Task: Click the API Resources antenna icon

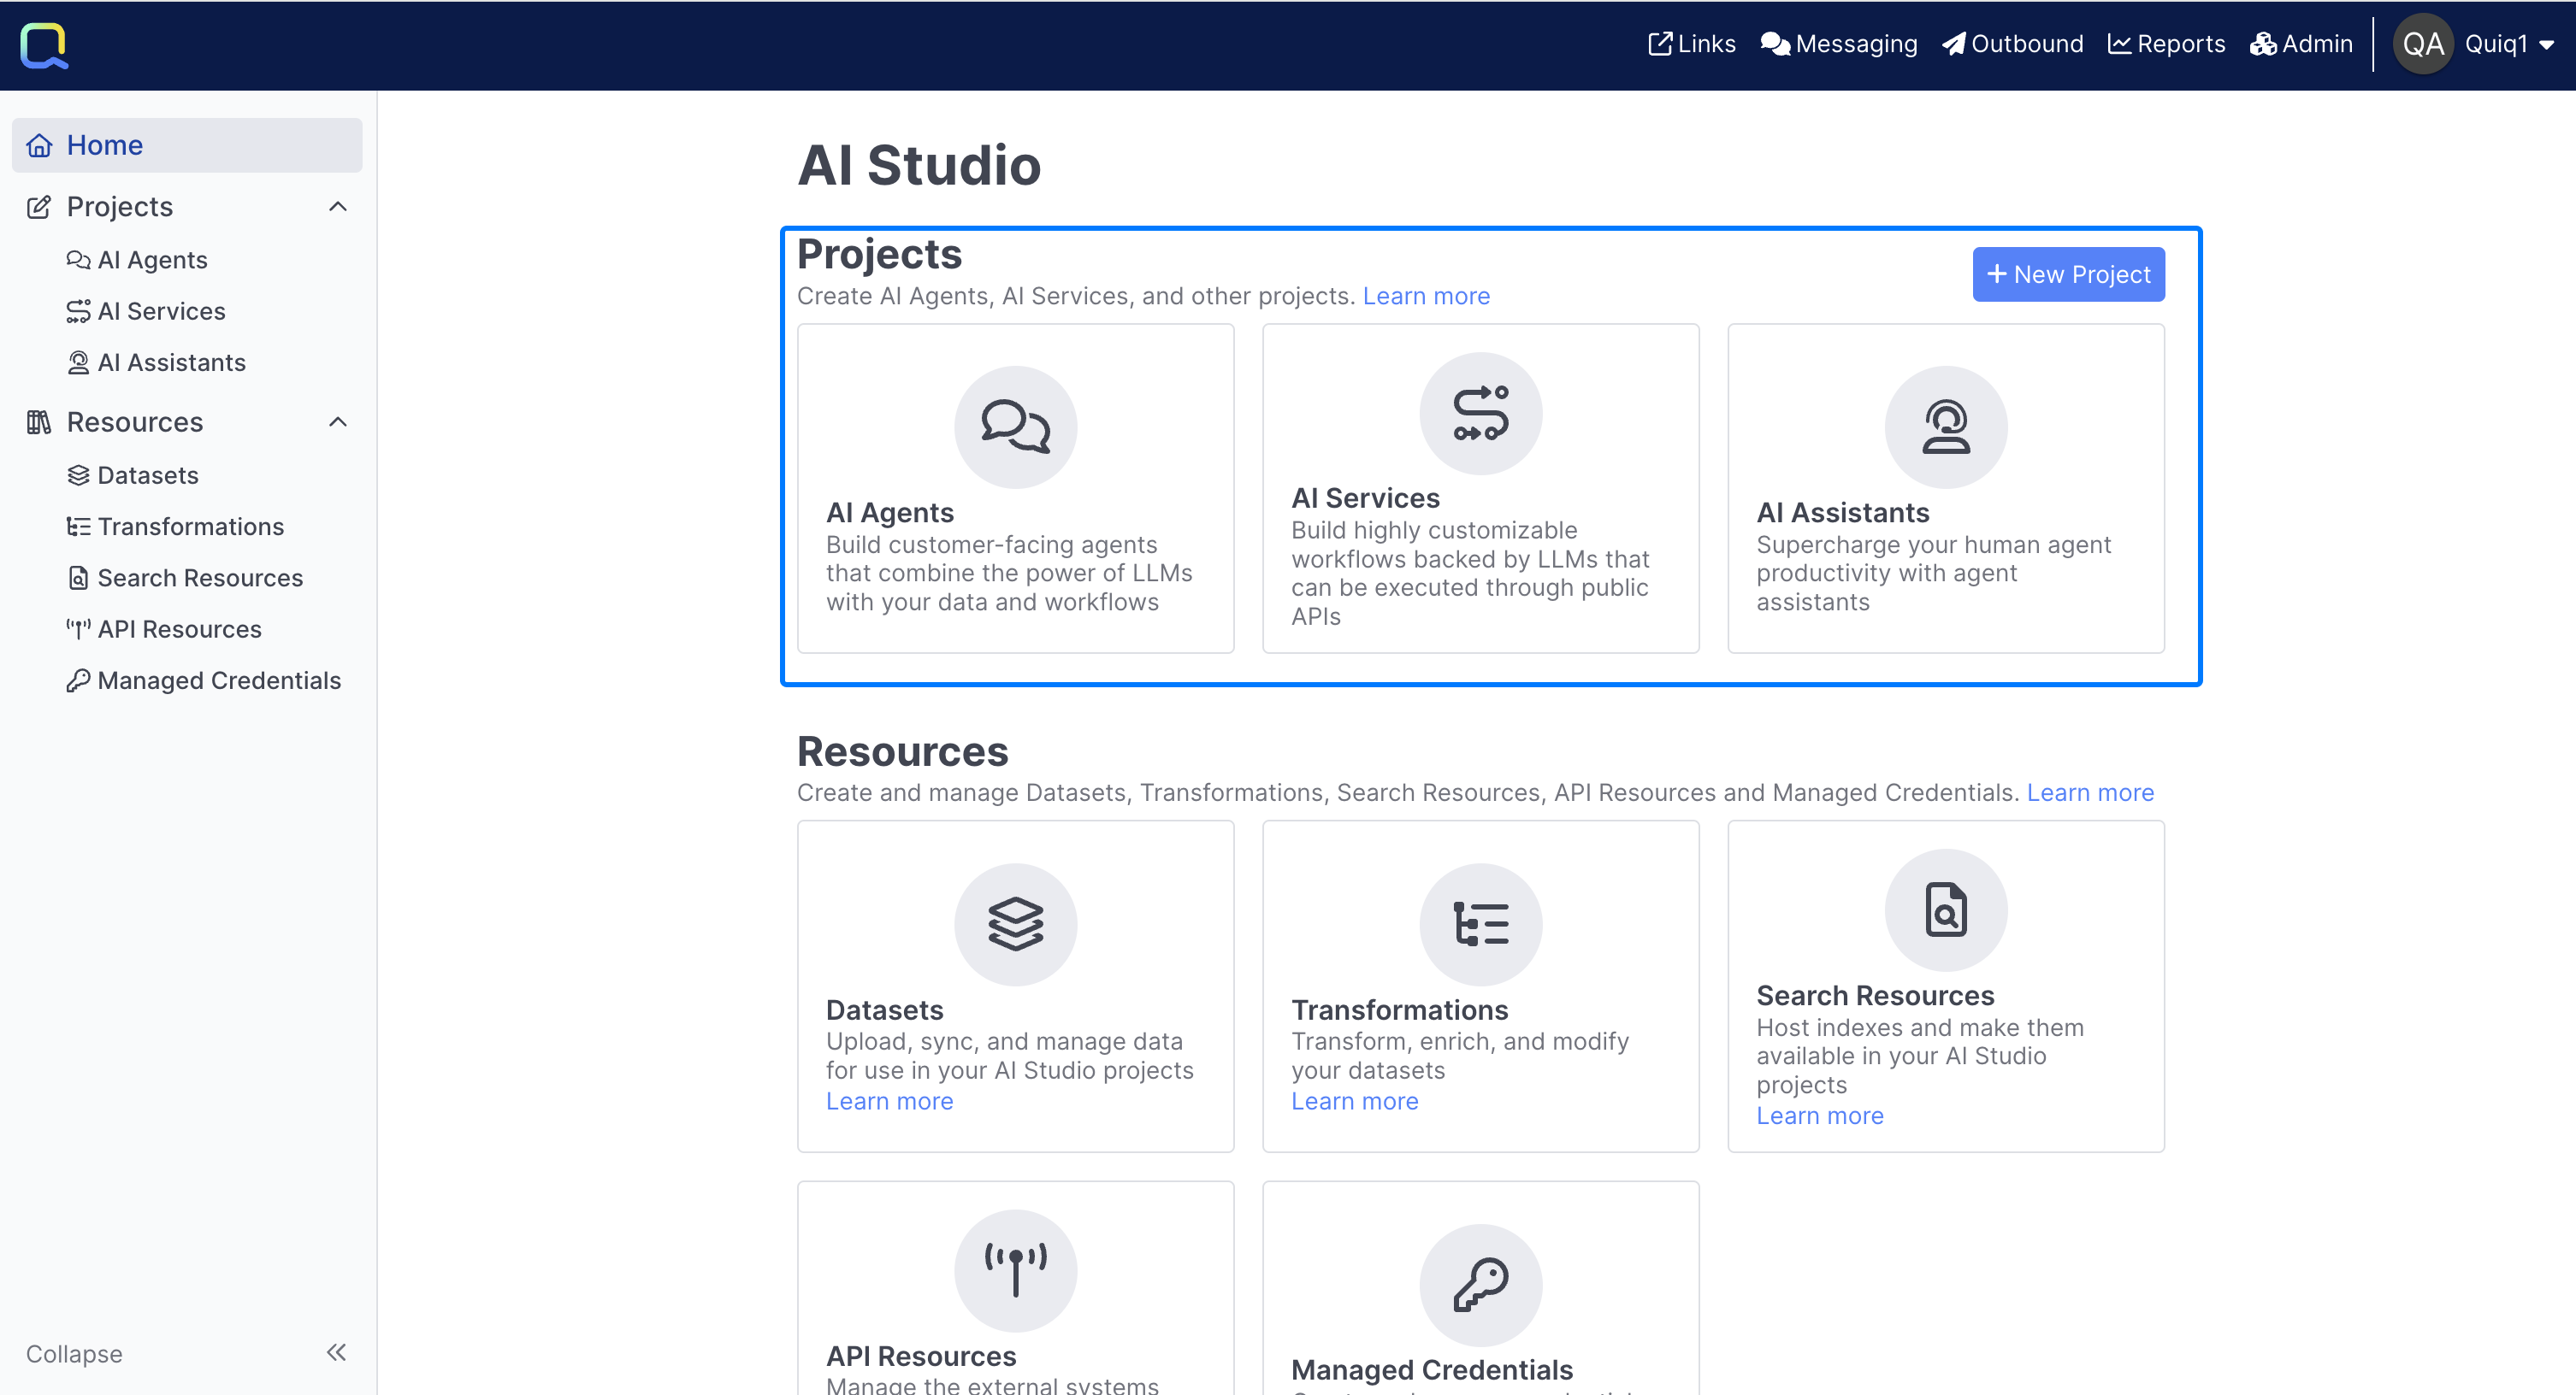Action: point(1015,1270)
